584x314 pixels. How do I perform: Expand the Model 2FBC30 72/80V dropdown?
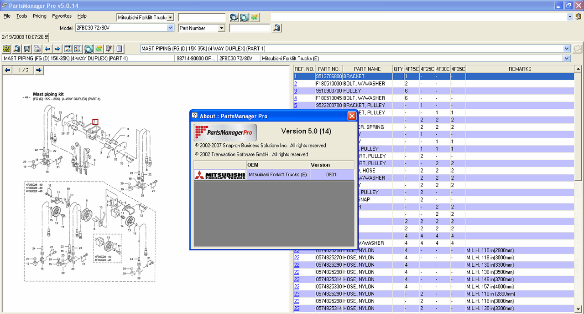coord(171,28)
